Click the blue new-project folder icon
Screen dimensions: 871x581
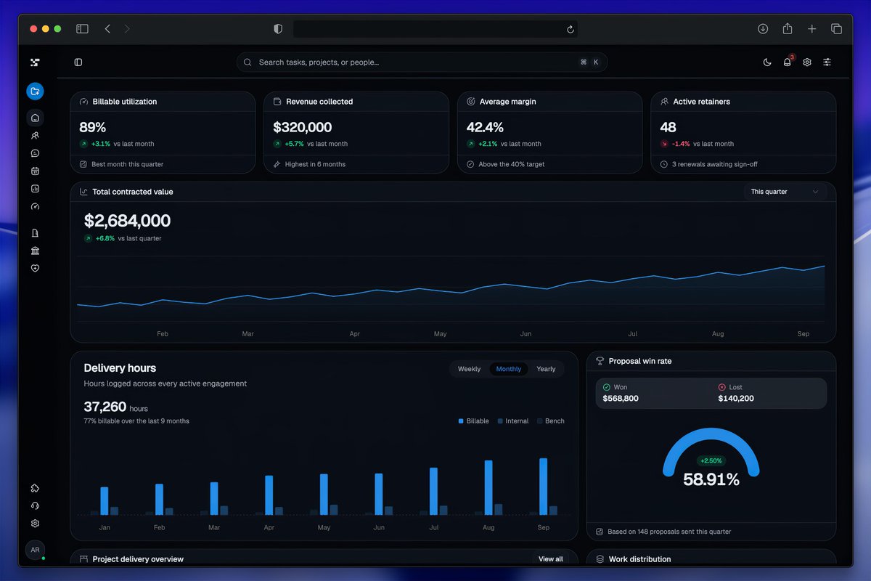pos(35,92)
